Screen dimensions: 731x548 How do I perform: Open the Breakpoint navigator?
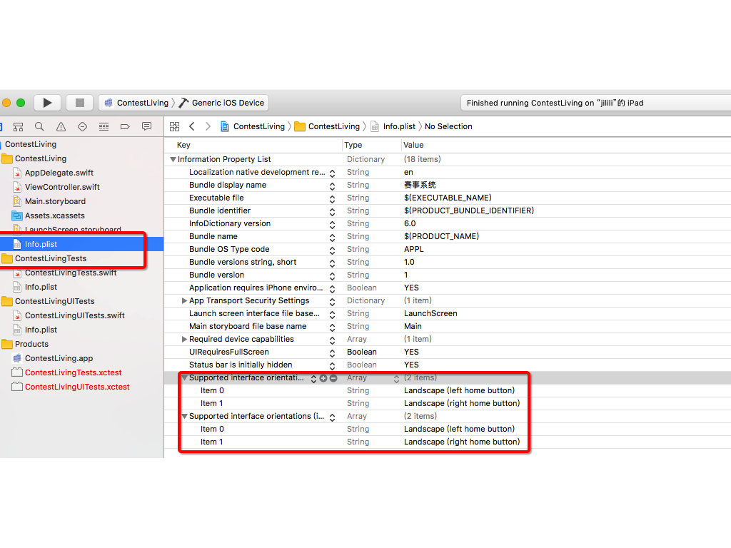click(x=126, y=126)
